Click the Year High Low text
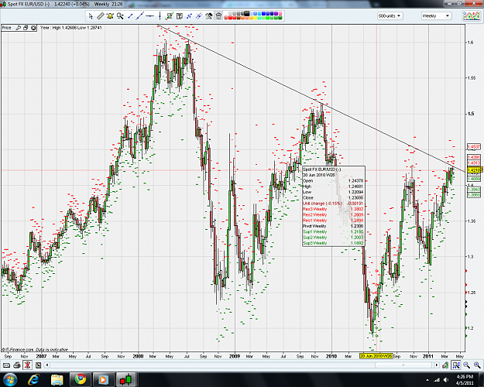Image resolution: width=484 pixels, height=387 pixels. click(x=71, y=28)
